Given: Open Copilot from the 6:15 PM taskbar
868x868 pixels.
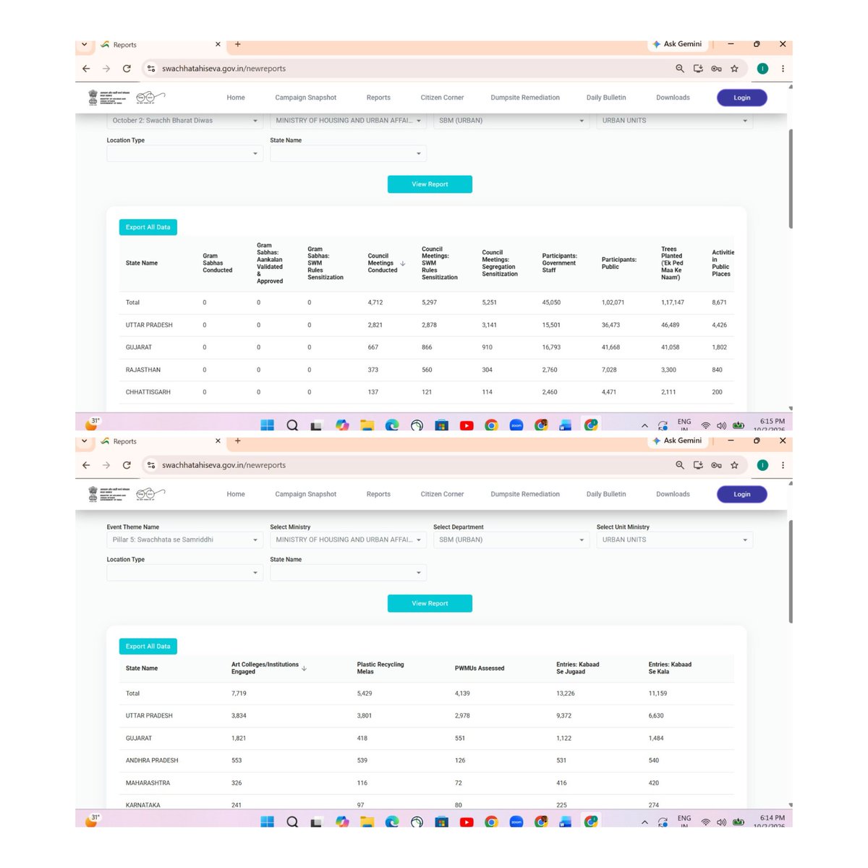Looking at the screenshot, I should [x=342, y=425].
